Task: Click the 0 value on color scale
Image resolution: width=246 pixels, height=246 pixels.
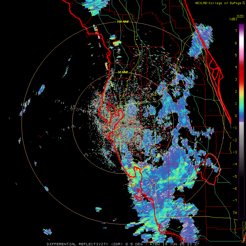Action: click(236, 116)
